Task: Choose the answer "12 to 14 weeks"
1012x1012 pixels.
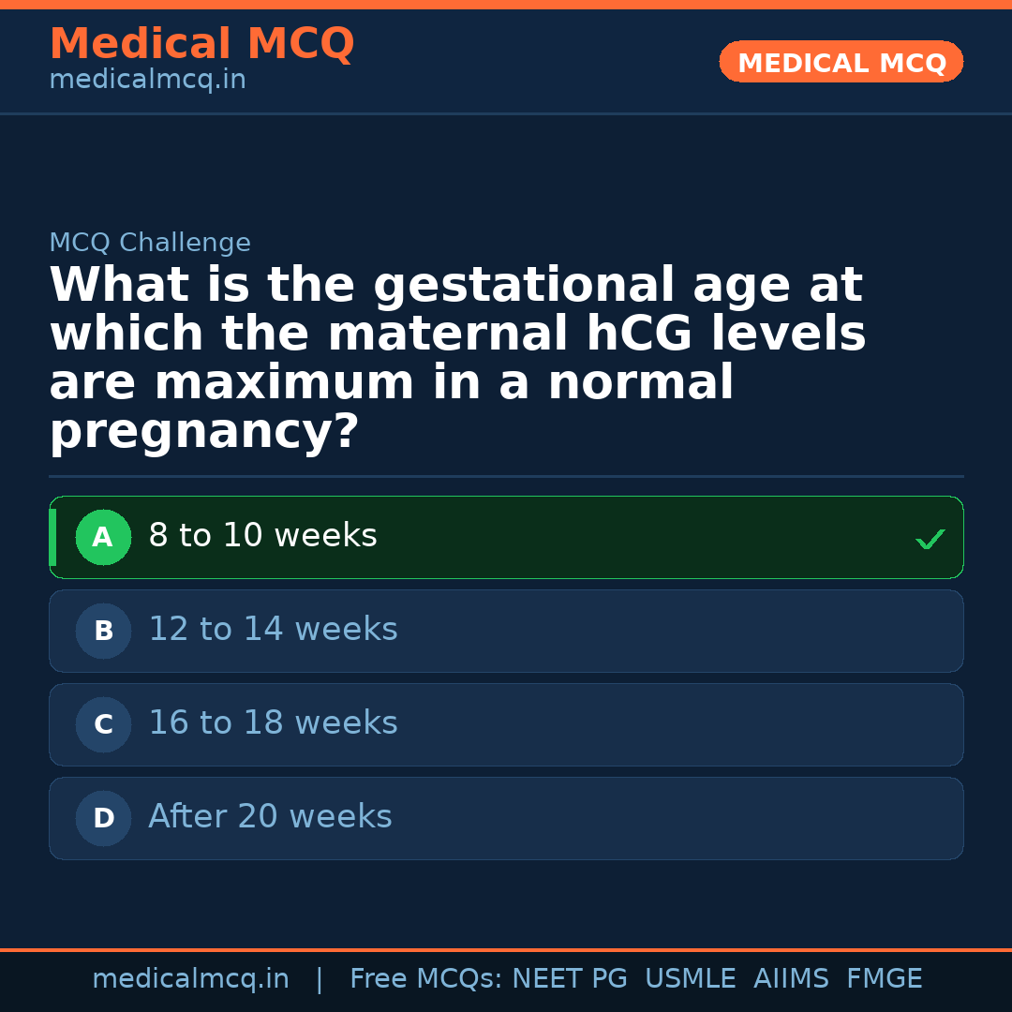Action: [273, 630]
